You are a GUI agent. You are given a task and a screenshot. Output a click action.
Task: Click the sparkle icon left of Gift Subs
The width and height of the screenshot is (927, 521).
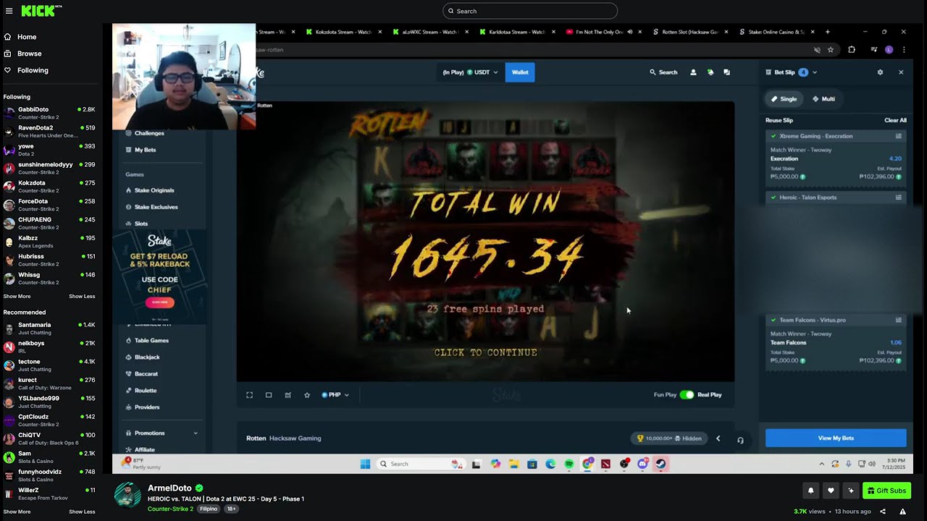(851, 491)
